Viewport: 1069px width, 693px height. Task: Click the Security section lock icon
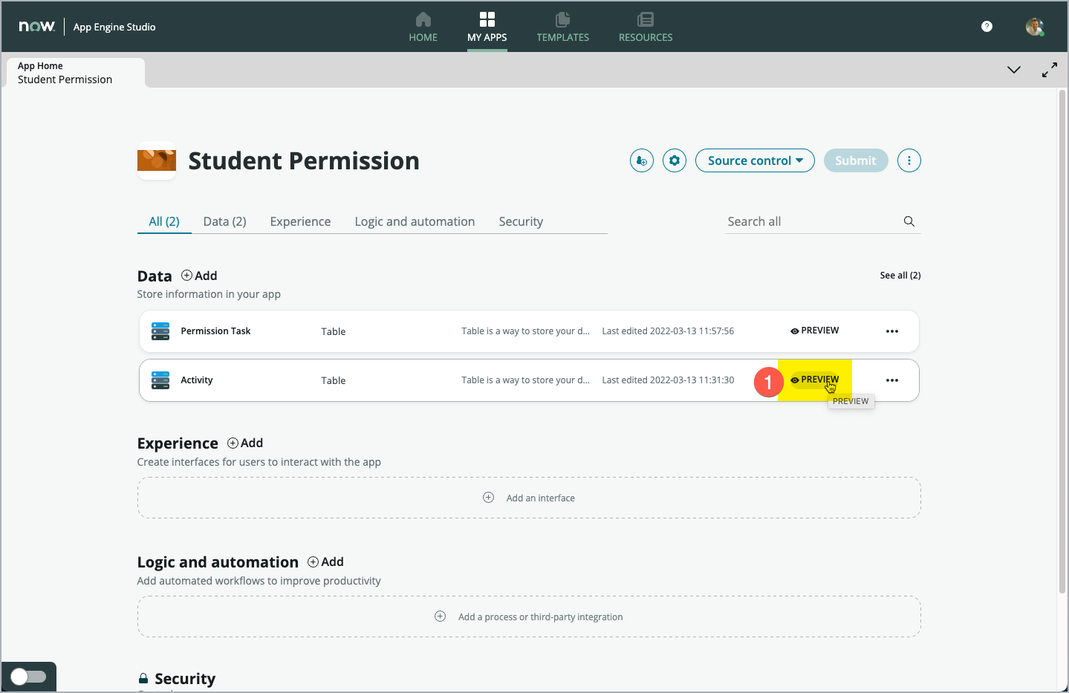143,678
